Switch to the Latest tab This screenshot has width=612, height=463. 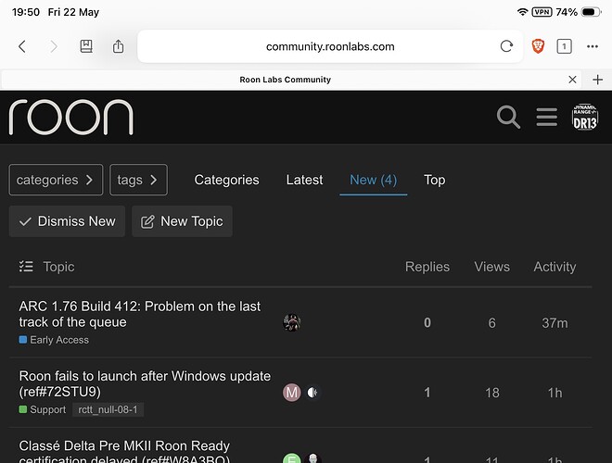pos(304,180)
